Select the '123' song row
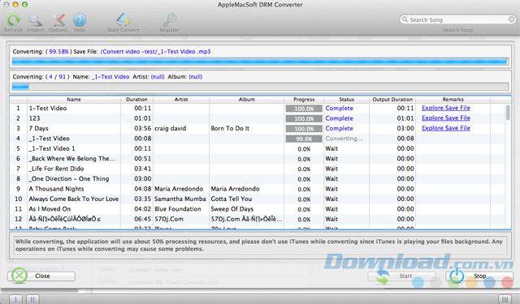Image resolution: width=520 pixels, height=304 pixels. click(257, 118)
